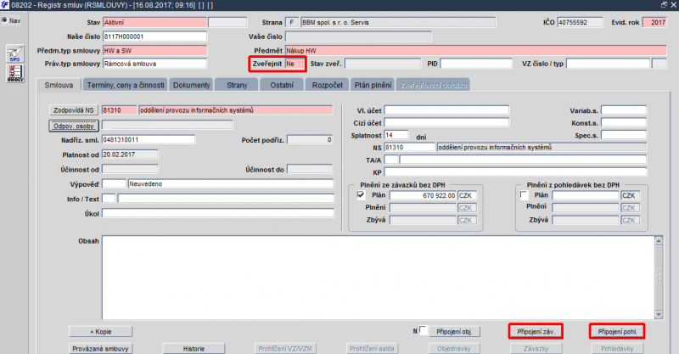Click the Naše číslo field 8117H000001
This screenshot has height=354, width=679.
point(154,37)
